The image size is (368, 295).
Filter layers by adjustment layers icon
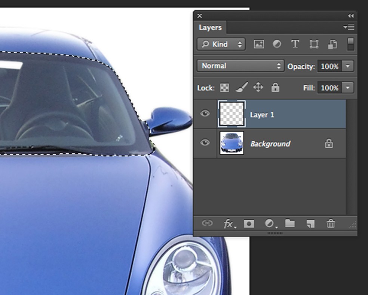[x=277, y=44]
